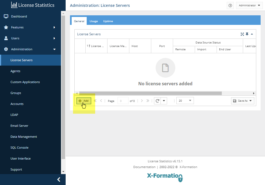
Task: Click the License Manager column header
Action: (x=118, y=46)
